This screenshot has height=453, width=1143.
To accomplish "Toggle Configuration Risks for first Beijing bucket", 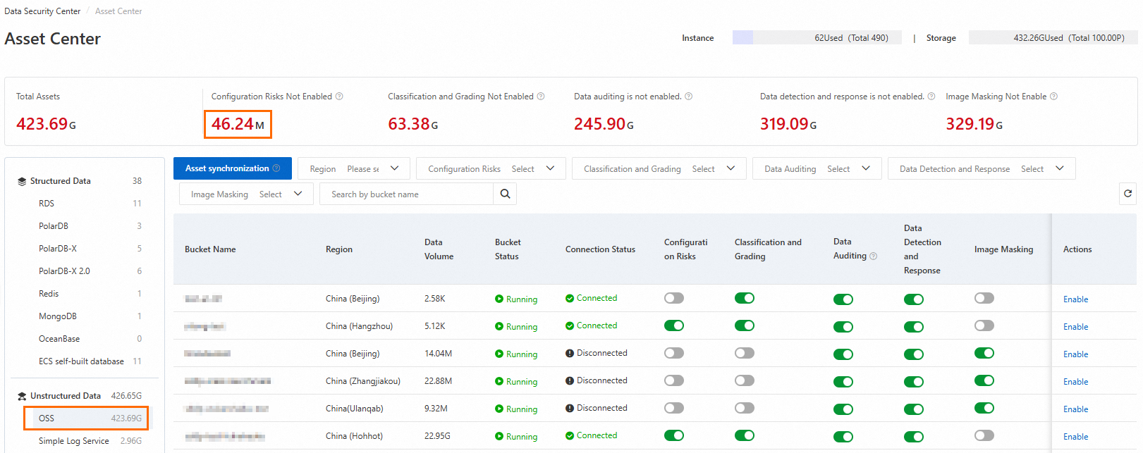I will coord(674,298).
